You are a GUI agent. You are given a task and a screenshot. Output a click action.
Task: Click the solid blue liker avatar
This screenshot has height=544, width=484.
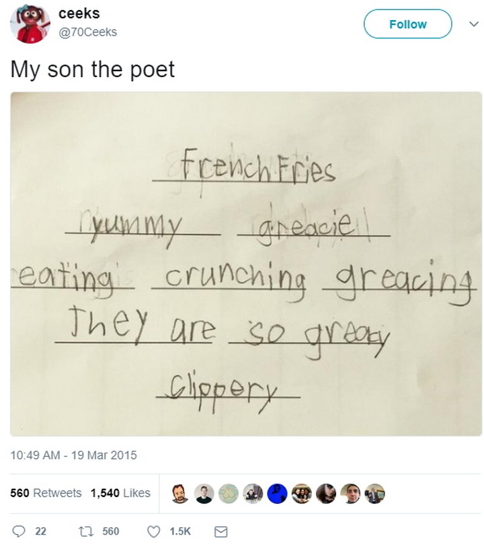coord(277,494)
